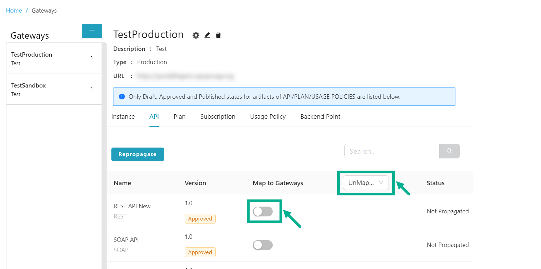Viewport: 541px width, 269px height.
Task: Click the edit pencil icon for TestProduction
Action: click(207, 35)
